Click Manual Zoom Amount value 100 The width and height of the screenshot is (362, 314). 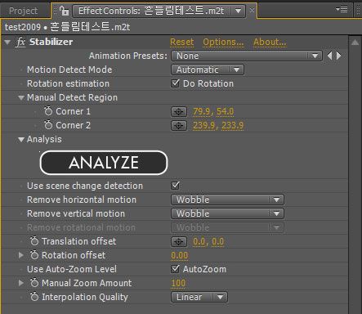[178, 283]
